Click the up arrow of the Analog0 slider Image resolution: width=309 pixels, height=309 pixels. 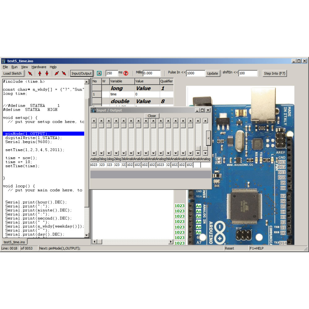pos(94,121)
